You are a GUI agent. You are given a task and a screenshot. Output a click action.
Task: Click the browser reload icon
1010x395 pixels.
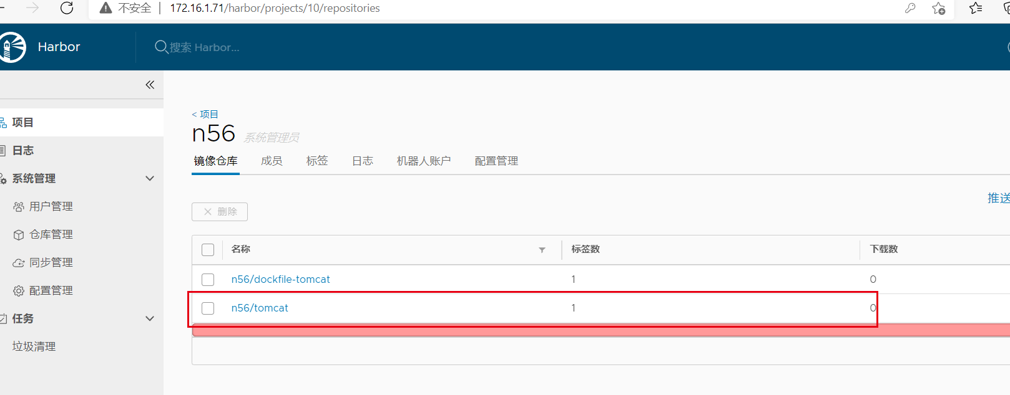point(67,8)
